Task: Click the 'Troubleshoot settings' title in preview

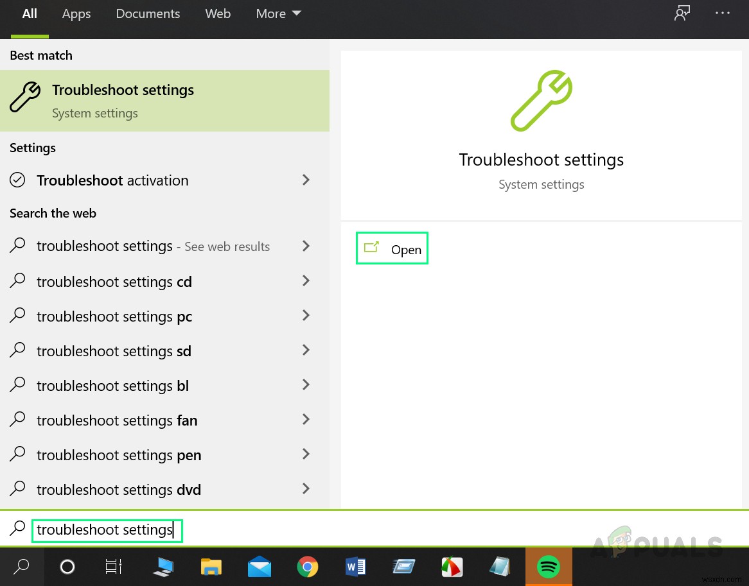Action: (542, 160)
